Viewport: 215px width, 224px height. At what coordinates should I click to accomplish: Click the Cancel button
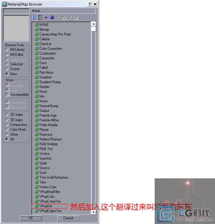tap(68, 218)
